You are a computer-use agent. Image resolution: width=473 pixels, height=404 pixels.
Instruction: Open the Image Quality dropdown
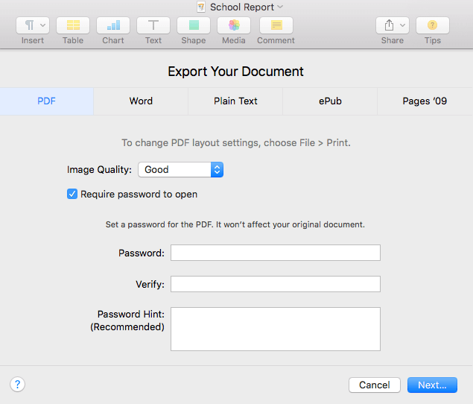point(181,169)
